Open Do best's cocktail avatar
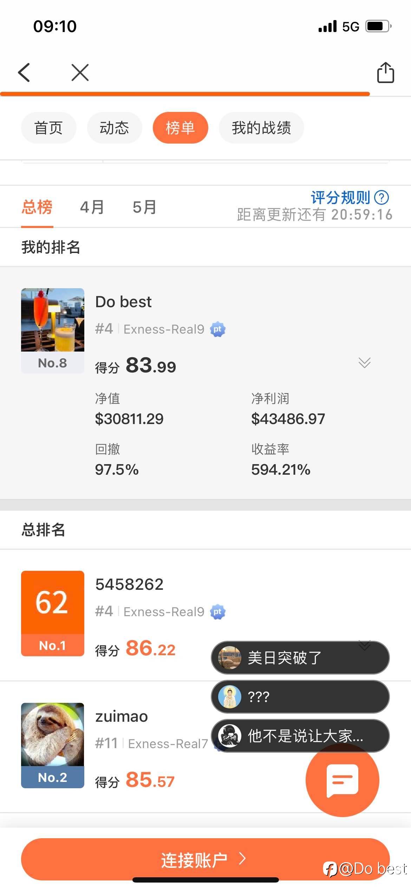This screenshot has height=891, width=411. tap(53, 320)
